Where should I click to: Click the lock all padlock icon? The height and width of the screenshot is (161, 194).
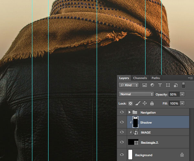coord(152,103)
